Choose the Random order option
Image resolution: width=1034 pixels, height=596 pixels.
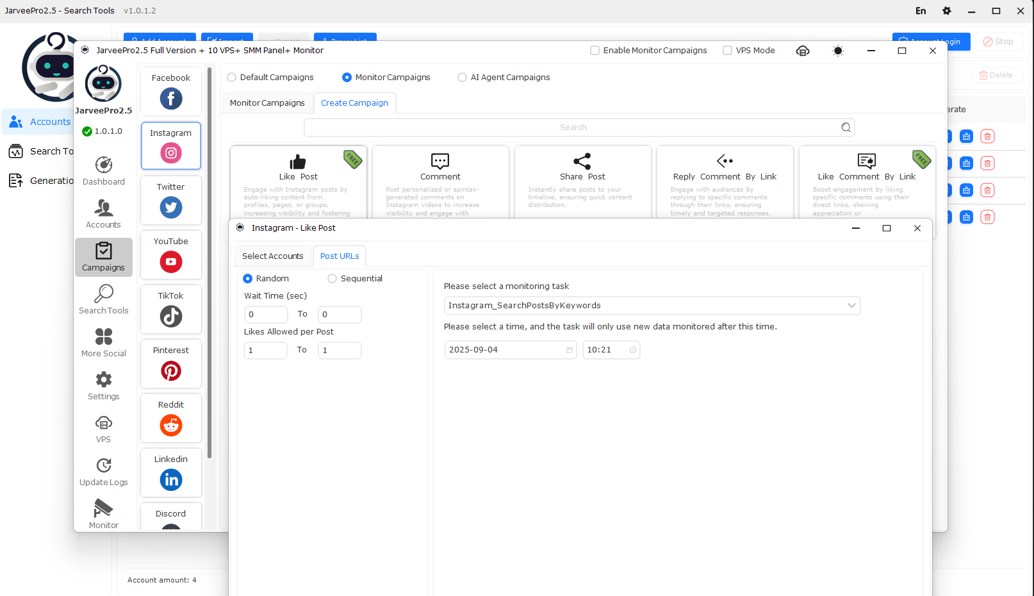(x=248, y=279)
